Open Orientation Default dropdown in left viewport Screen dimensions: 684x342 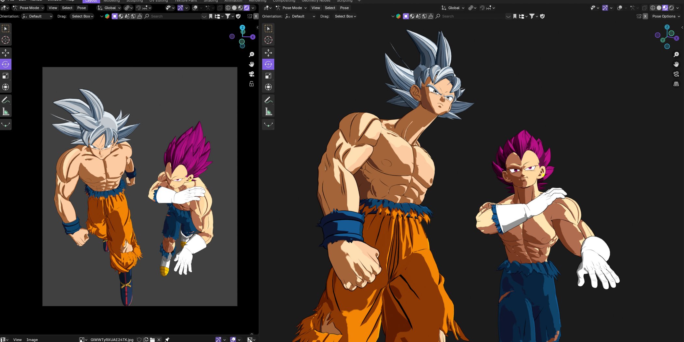(x=37, y=16)
